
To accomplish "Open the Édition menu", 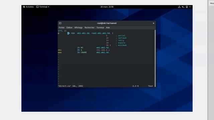I will click(x=69, y=28).
